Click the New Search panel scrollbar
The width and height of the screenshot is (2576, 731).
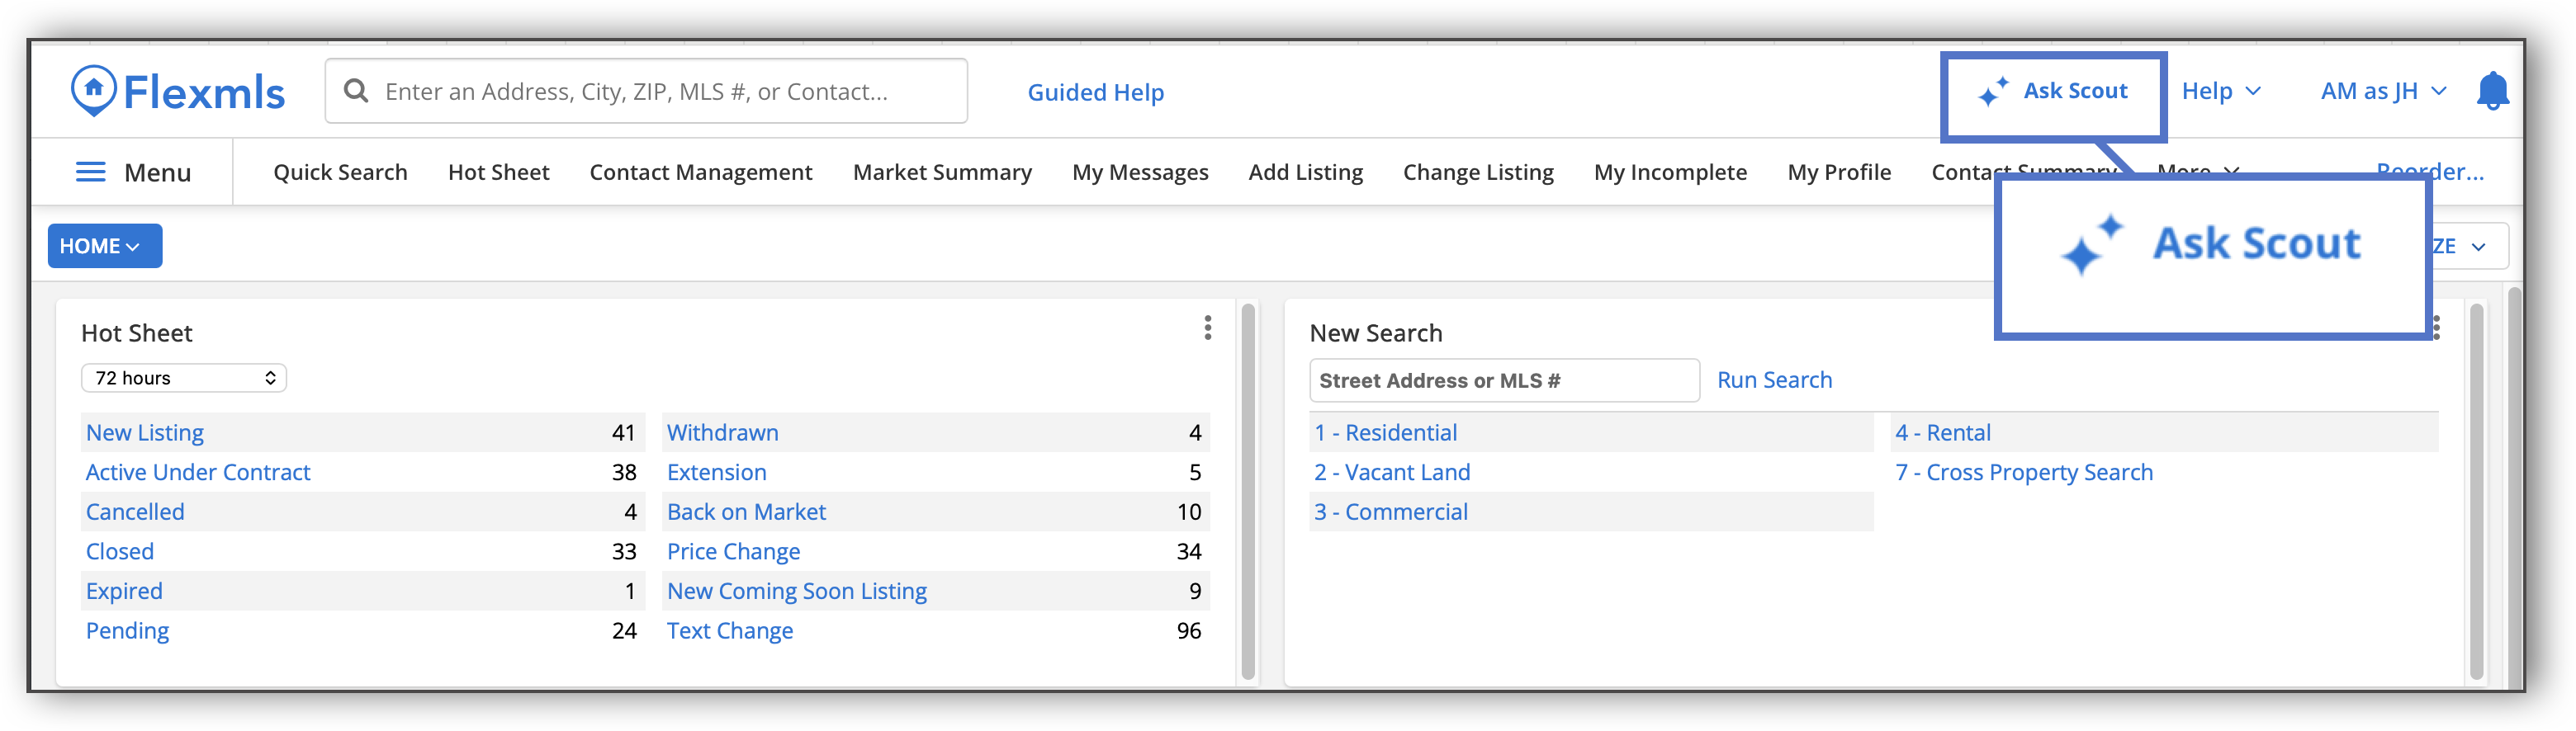2476,493
